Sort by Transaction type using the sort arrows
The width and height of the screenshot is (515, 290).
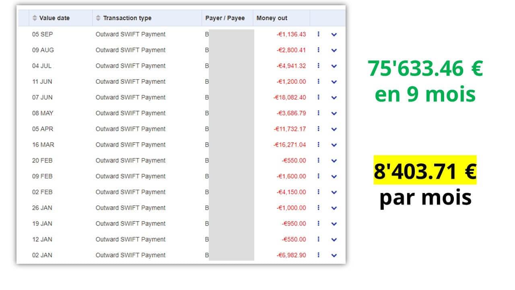point(98,18)
